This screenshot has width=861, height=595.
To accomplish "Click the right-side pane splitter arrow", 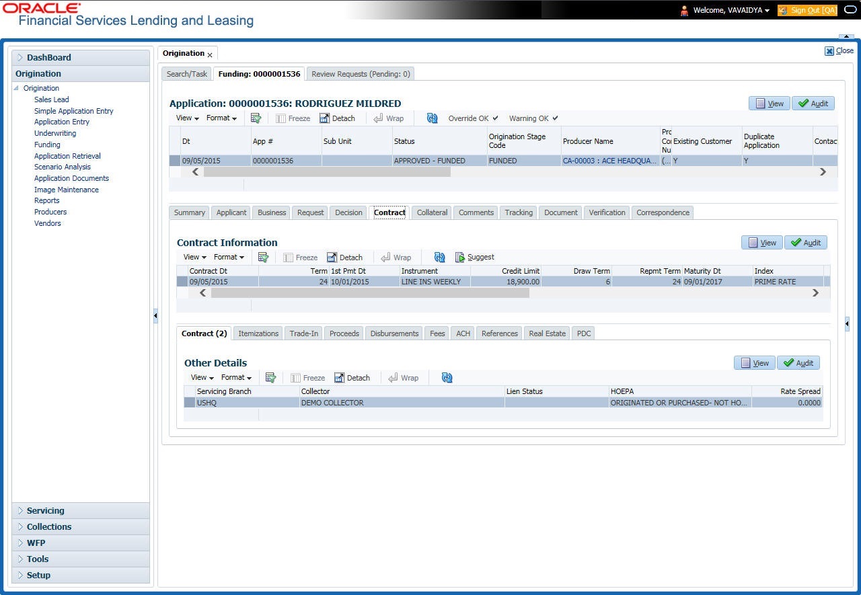I will [x=847, y=324].
